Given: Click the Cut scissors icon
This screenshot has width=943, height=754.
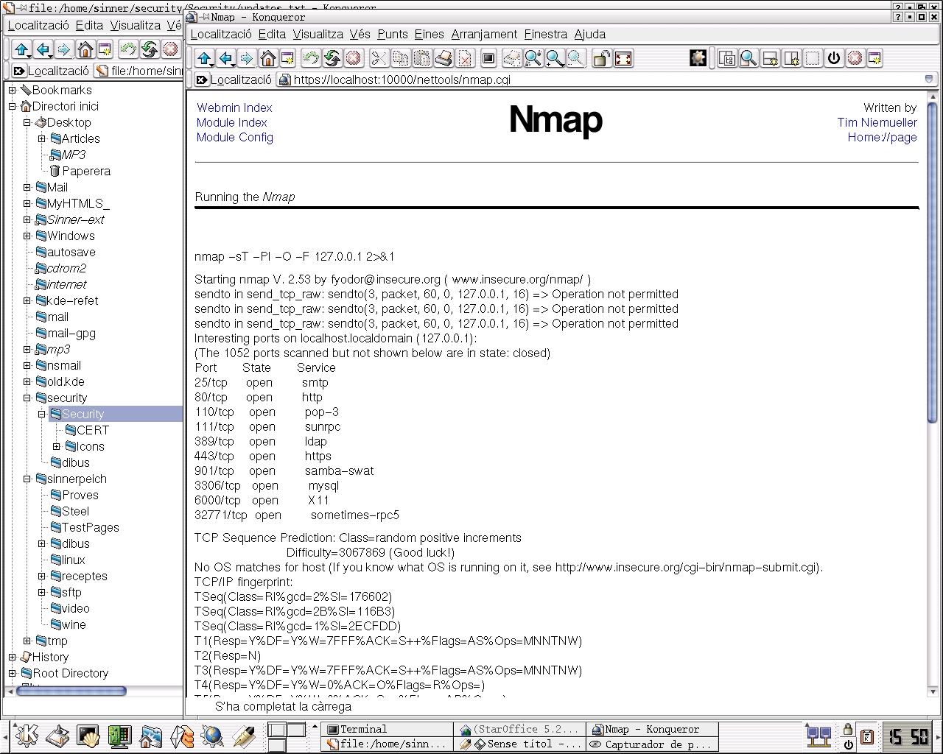Looking at the screenshot, I should pyautogui.click(x=379, y=58).
